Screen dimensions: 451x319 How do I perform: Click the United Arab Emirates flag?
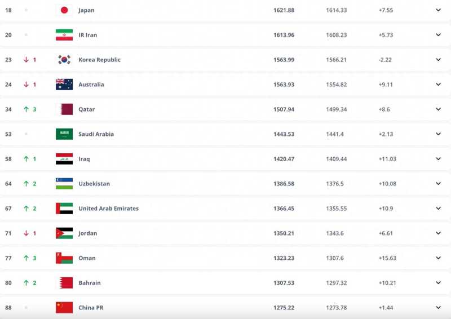[x=64, y=209]
